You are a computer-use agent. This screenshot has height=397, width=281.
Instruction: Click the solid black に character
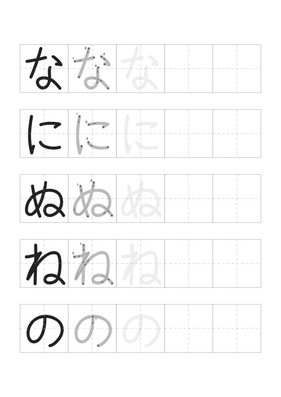coord(44,134)
